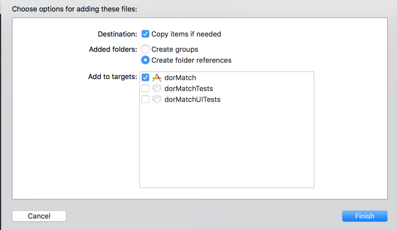
Task: Select the dorMatchTests target name text
Action: coord(188,88)
